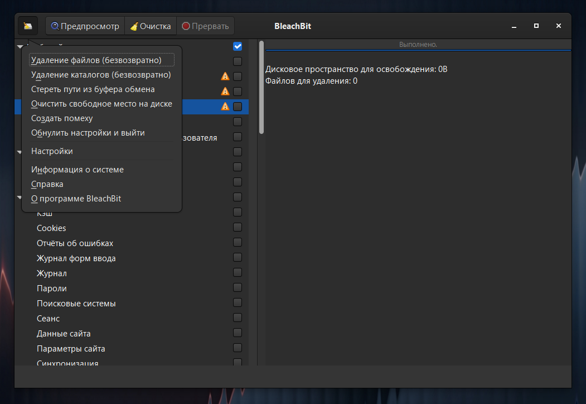Open Информация о системе
Image resolution: width=586 pixels, height=404 pixels.
tap(101, 170)
